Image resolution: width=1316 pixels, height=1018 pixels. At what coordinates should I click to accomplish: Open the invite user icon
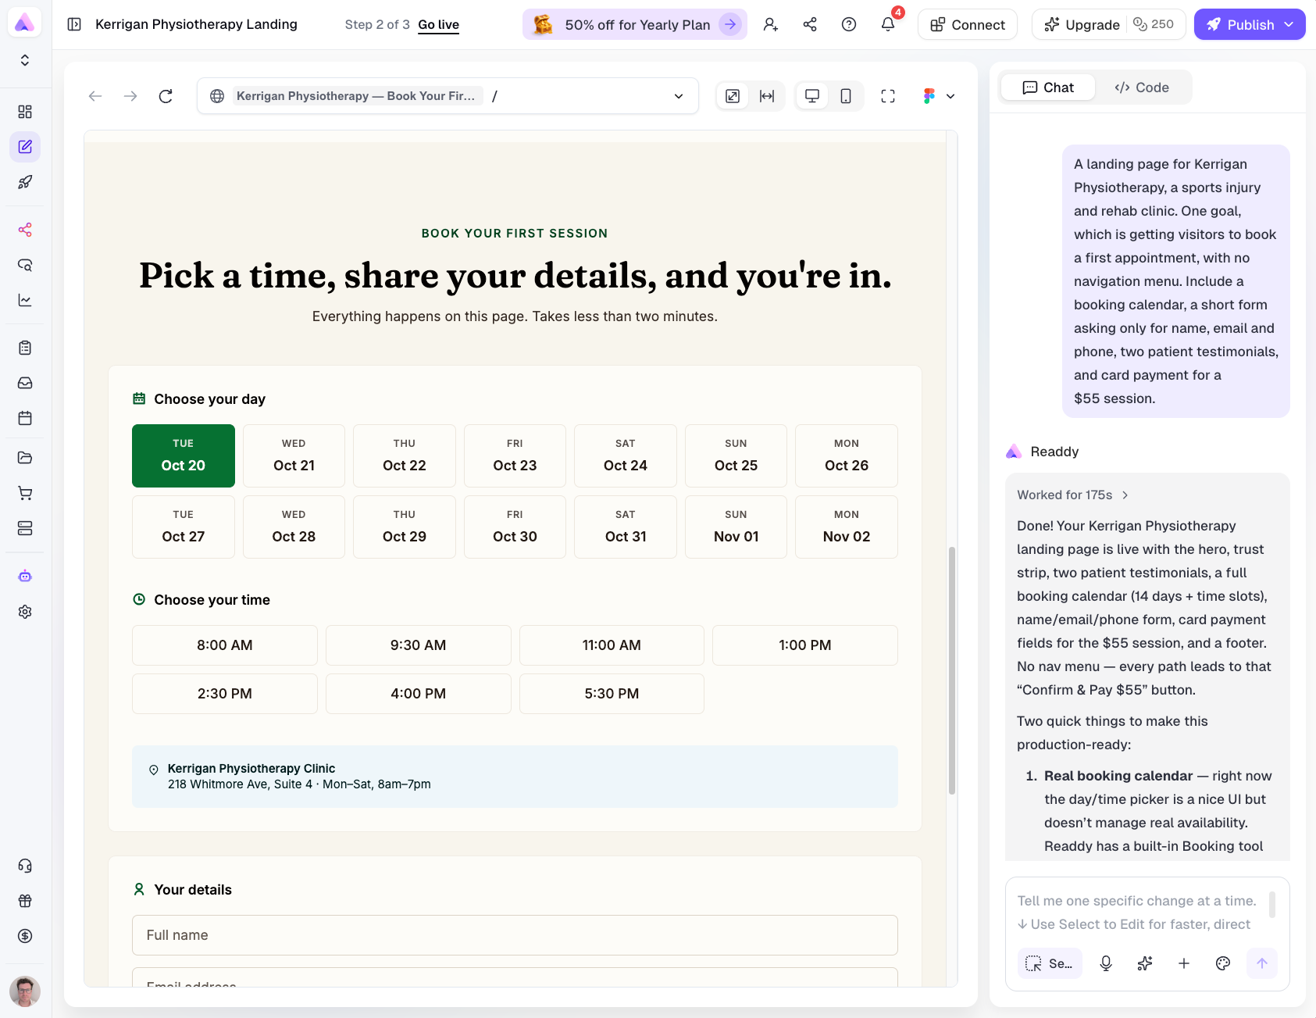point(771,24)
